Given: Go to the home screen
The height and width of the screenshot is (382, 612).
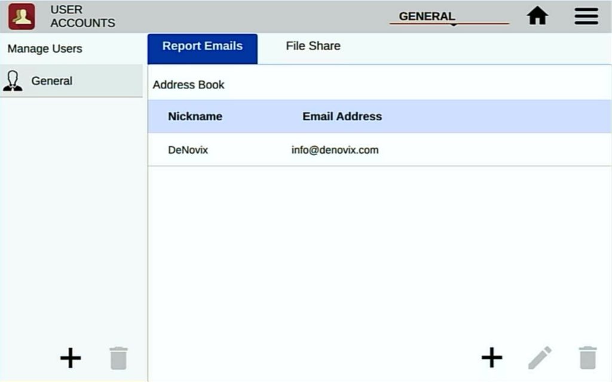Looking at the screenshot, I should pos(537,16).
